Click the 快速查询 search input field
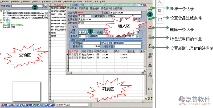This screenshot has width=213, height=108. coord(27,6)
